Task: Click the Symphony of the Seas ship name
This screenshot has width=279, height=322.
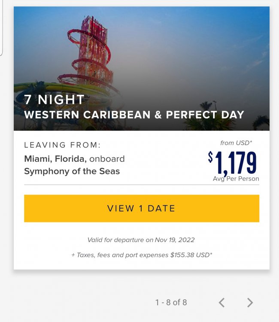Action: point(72,171)
